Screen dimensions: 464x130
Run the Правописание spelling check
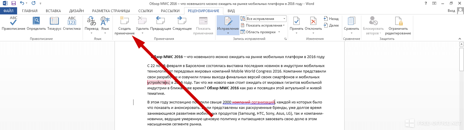point(13,23)
